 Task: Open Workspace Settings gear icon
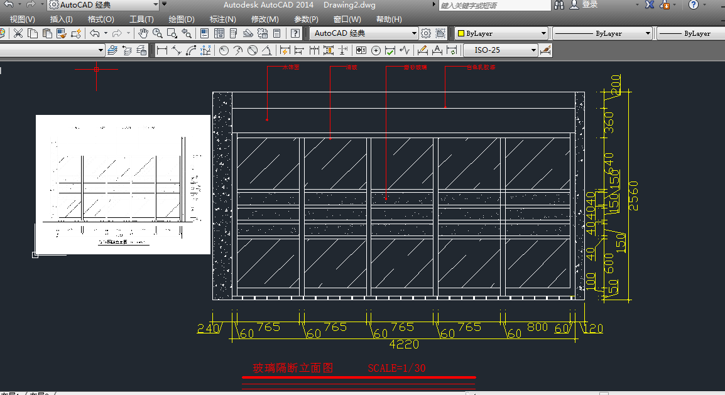point(426,33)
